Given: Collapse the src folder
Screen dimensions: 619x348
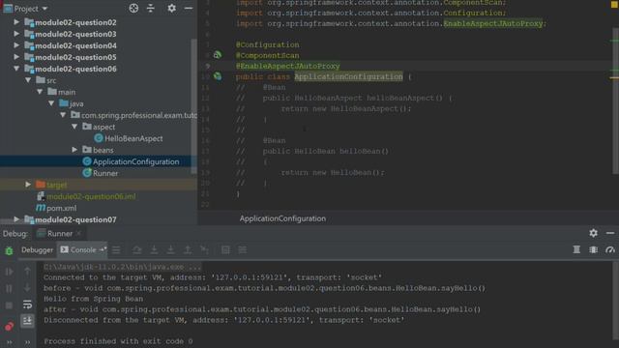Looking at the screenshot, I should tap(28, 80).
